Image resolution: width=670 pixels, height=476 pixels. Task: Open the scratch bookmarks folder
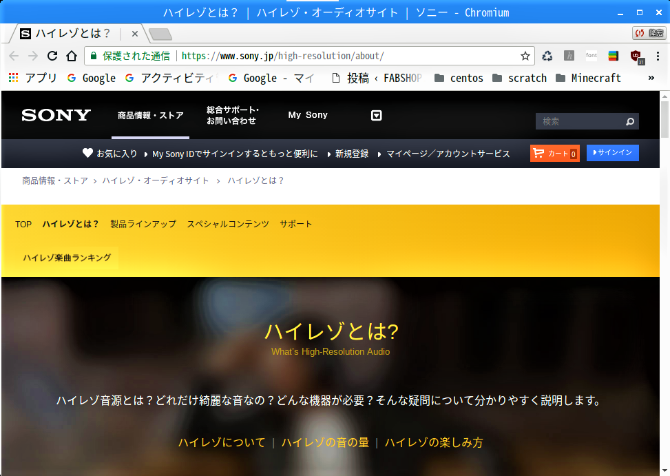pos(520,78)
